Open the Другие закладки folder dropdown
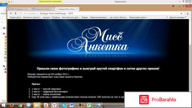The height and width of the screenshot is (108, 192). (178, 17)
